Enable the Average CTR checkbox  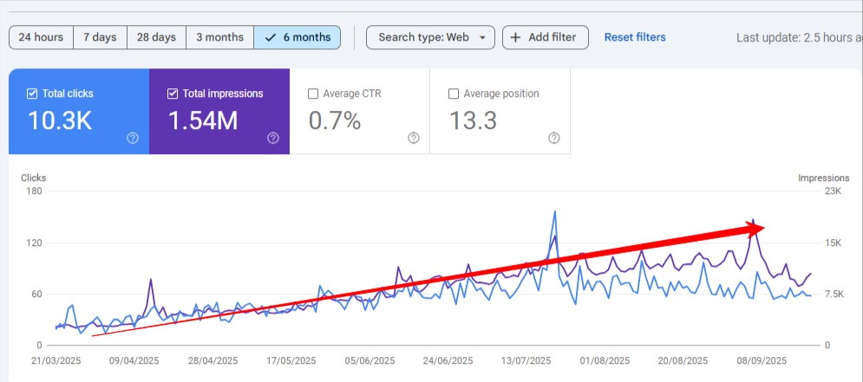[x=313, y=94]
